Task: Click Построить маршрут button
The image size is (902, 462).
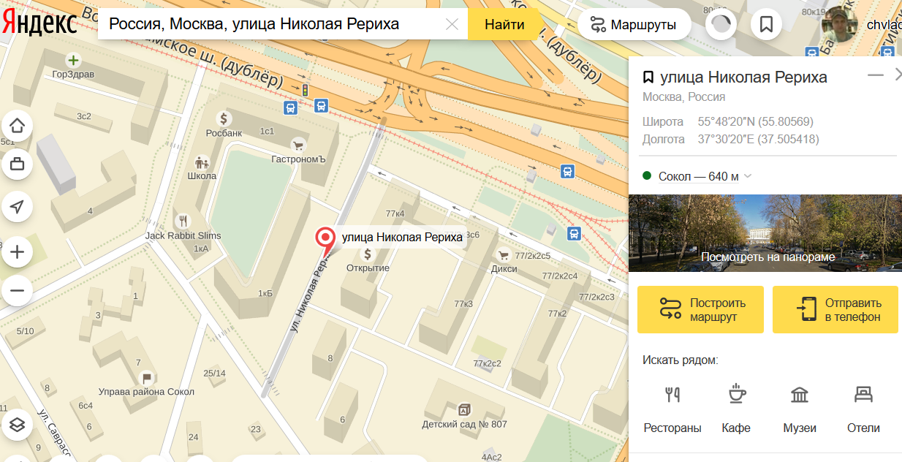Action: point(700,310)
